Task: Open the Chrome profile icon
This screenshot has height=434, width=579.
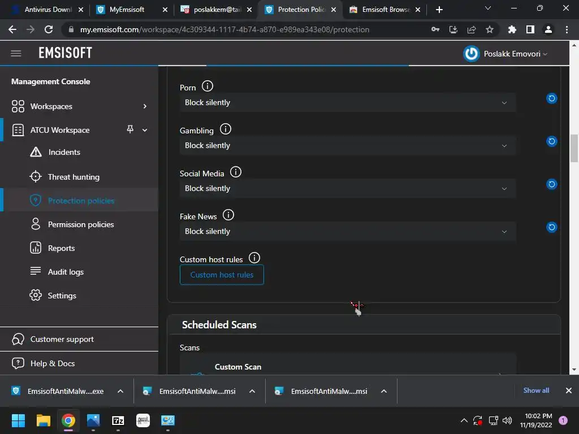Action: point(548,29)
